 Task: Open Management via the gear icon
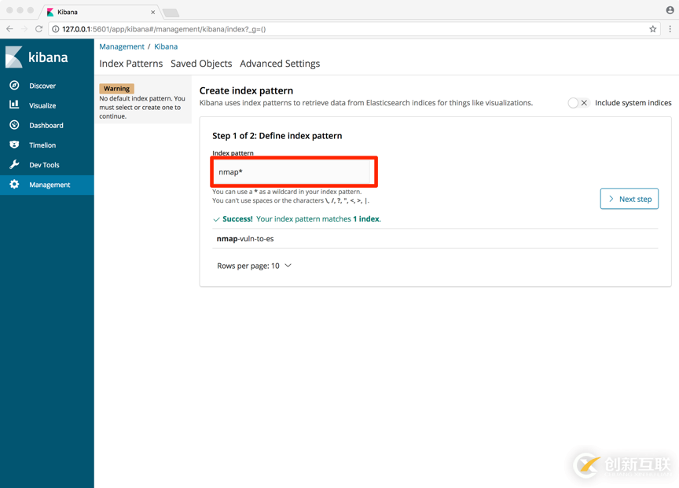14,185
